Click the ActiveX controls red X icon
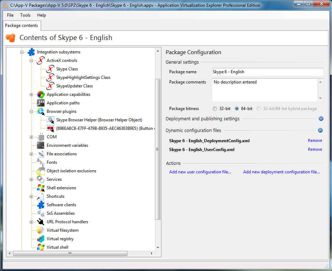 click(41, 60)
